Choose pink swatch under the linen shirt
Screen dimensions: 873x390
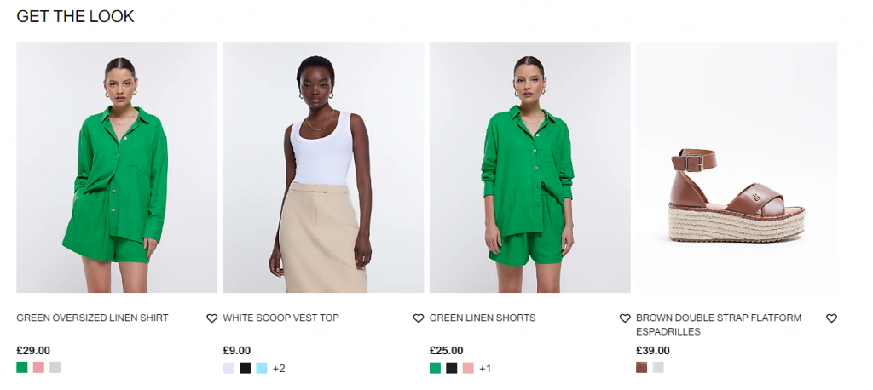pyautogui.click(x=38, y=367)
